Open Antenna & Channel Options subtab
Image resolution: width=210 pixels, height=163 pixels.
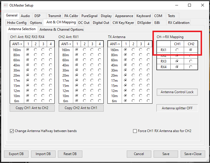pos(61,29)
